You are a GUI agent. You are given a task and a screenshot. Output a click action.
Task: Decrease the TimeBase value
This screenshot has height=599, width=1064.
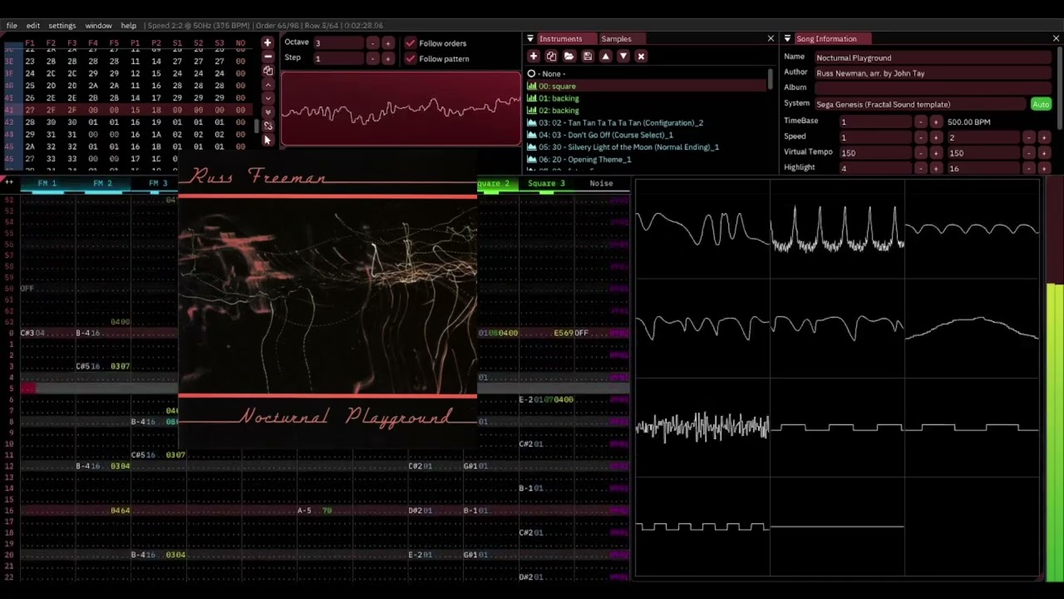921,121
